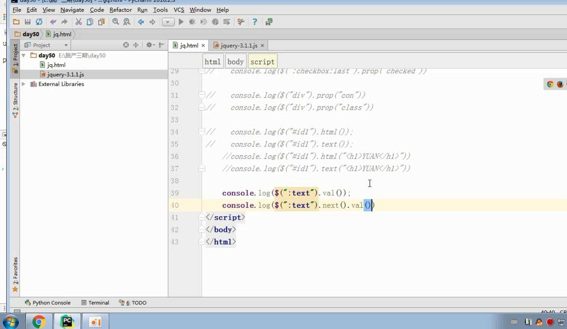
Task: Click the VCS update project icon
Action: tap(269, 22)
